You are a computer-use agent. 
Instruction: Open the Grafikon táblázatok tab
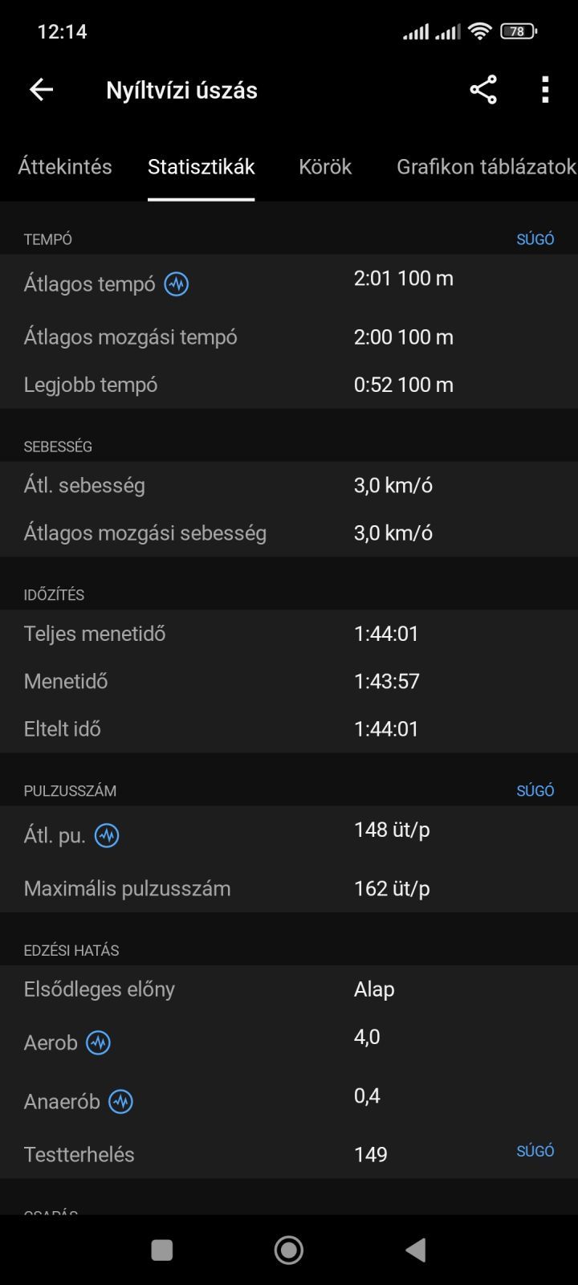486,166
